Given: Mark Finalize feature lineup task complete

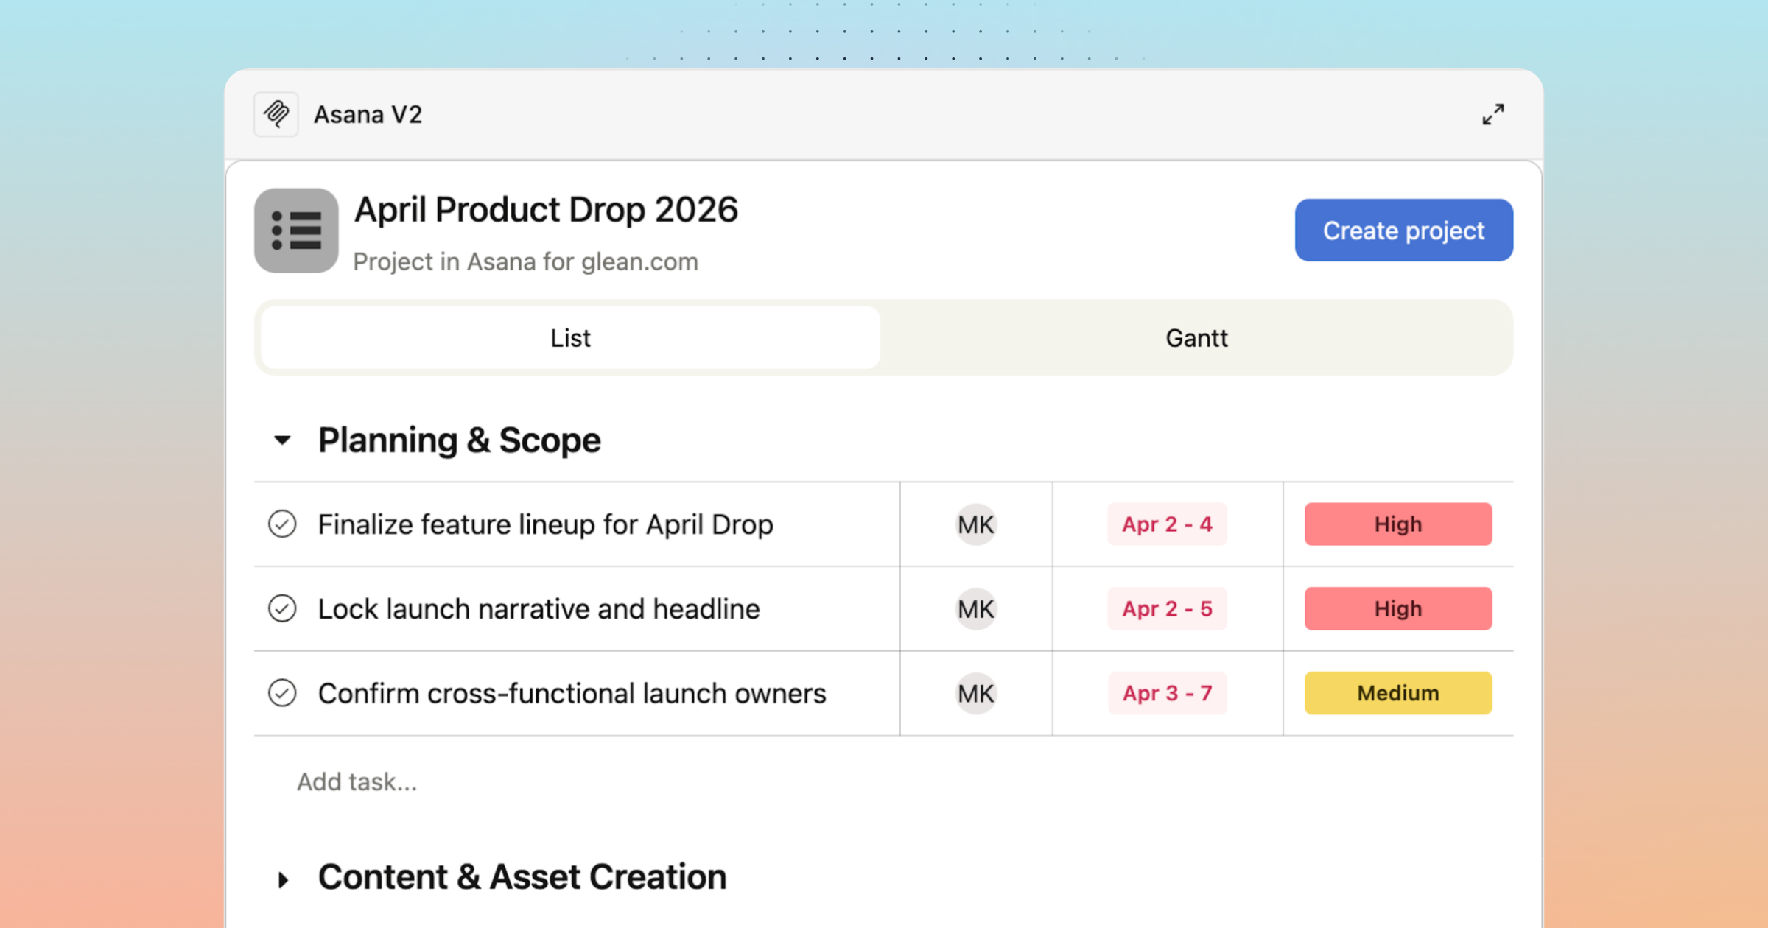Looking at the screenshot, I should click(282, 524).
